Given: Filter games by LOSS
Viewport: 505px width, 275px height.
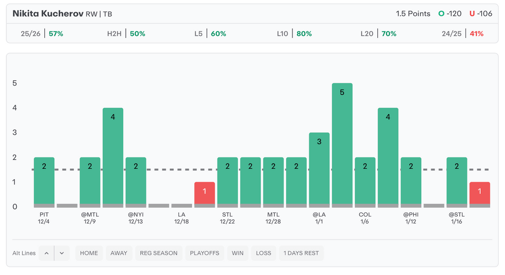Looking at the screenshot, I should coord(263,253).
